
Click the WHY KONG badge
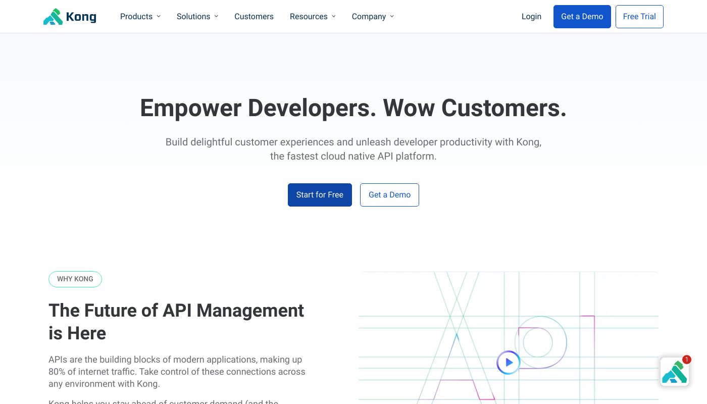[75, 279]
